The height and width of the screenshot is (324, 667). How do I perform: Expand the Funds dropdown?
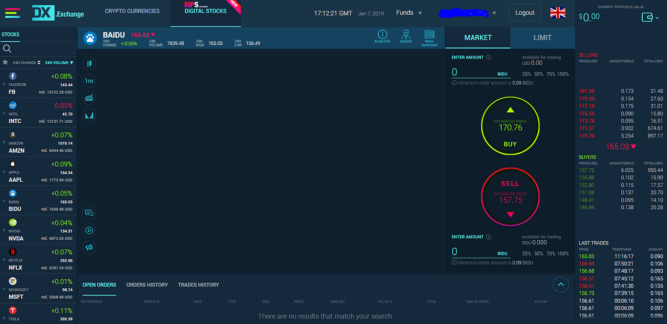pos(409,13)
